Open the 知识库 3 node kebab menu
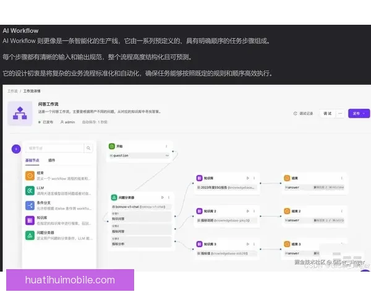Image resolution: width=371 pixels, height=297 pixels. [x=254, y=244]
